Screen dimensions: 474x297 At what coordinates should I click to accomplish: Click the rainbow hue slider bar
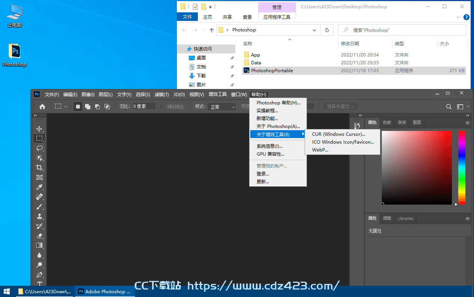462,168
